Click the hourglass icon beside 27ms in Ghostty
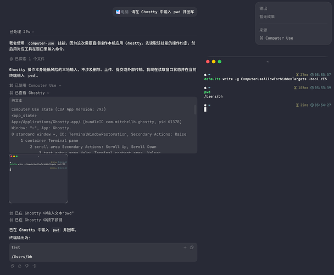334x275 pixels. click(297, 74)
